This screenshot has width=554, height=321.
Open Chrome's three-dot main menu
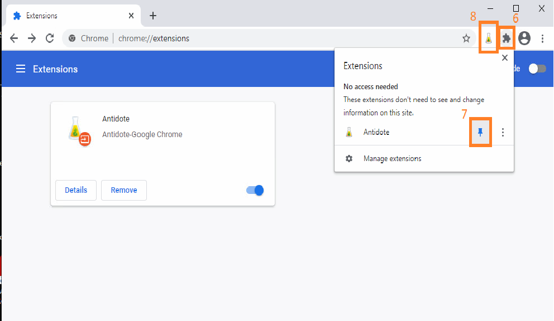[x=542, y=38]
